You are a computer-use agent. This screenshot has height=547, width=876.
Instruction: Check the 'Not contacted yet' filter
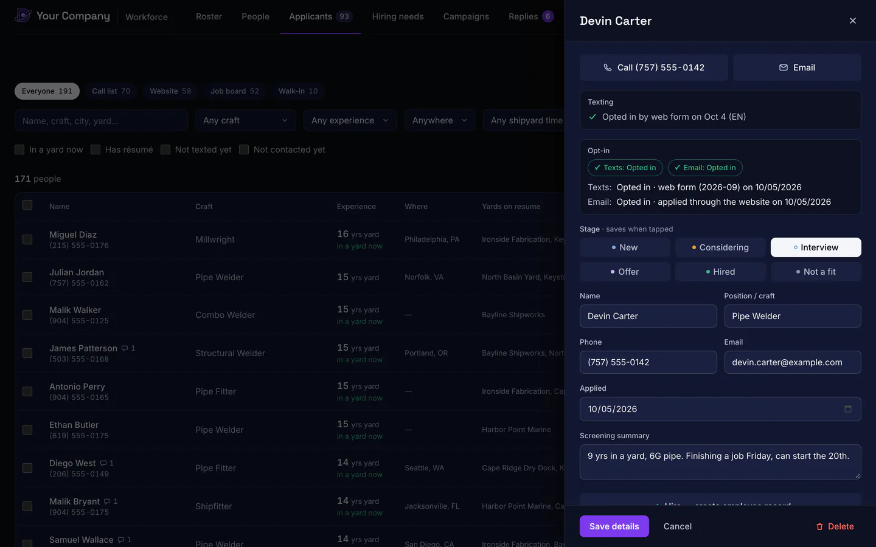(x=244, y=150)
